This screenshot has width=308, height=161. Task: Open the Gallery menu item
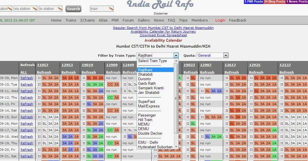tap(144, 20)
